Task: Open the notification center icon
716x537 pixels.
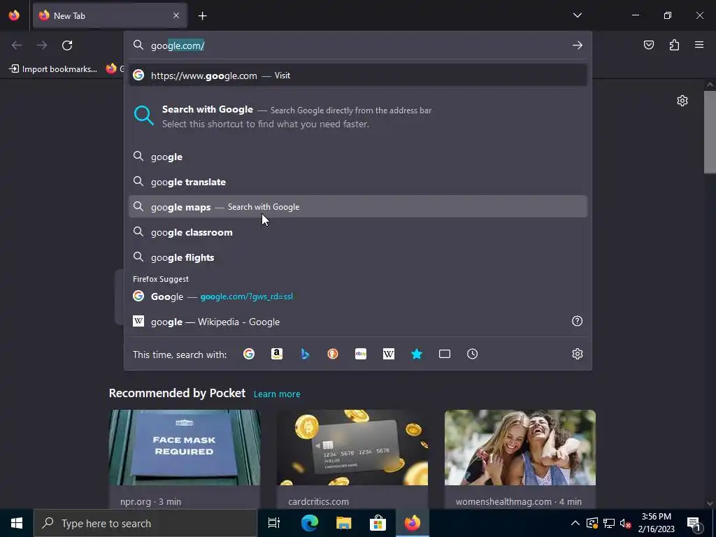Action: point(694,523)
